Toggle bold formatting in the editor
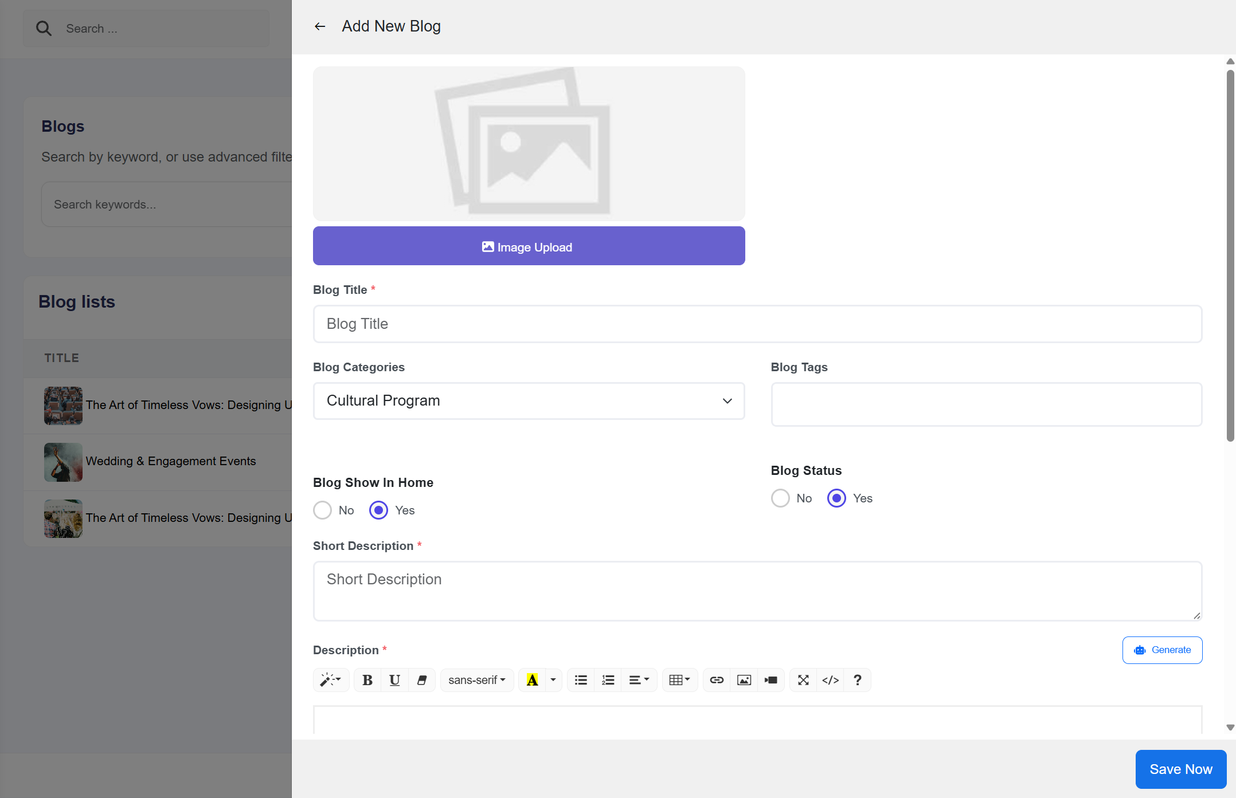1236x798 pixels. pos(367,680)
